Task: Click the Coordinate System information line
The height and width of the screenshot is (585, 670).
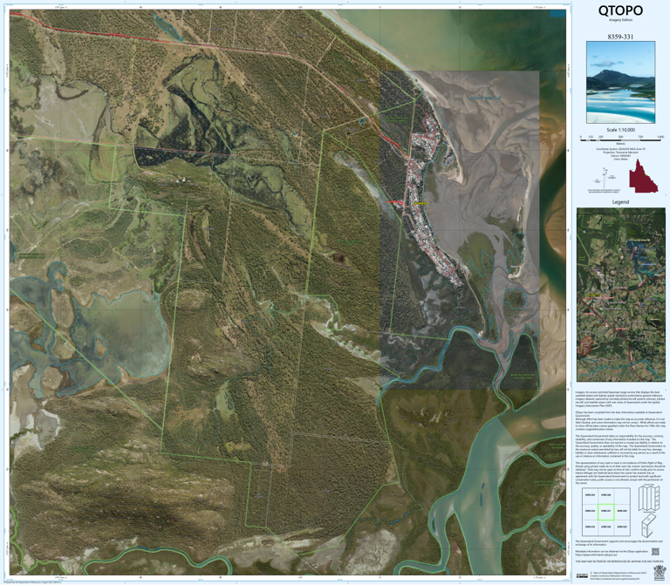Action: tap(620, 149)
